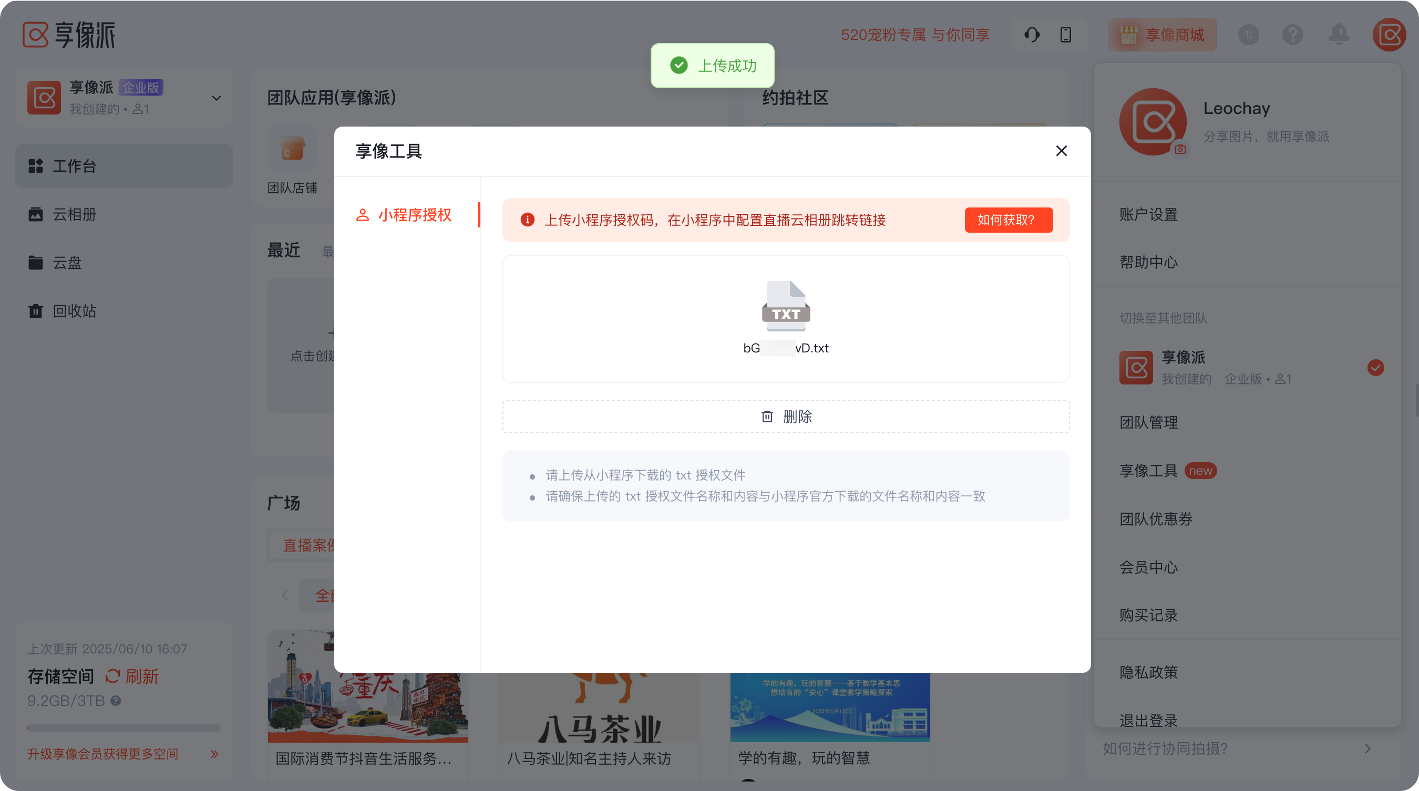Open 云相册 in the sidebar
The width and height of the screenshot is (1419, 791).
pyautogui.click(x=124, y=214)
